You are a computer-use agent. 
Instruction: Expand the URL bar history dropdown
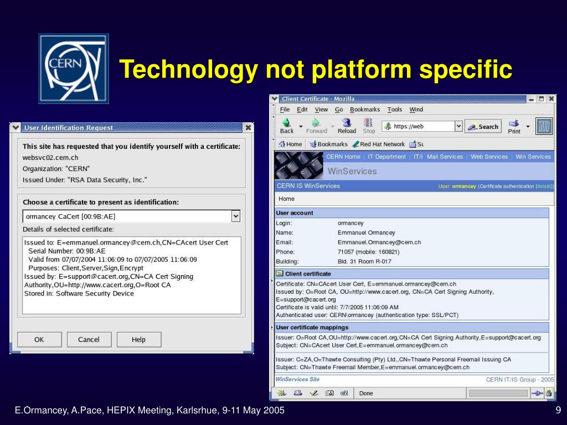coord(458,126)
